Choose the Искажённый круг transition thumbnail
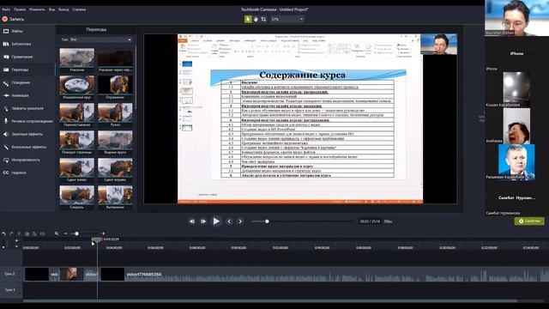Image resolution: width=549 pixels, height=309 pixels. (76, 85)
